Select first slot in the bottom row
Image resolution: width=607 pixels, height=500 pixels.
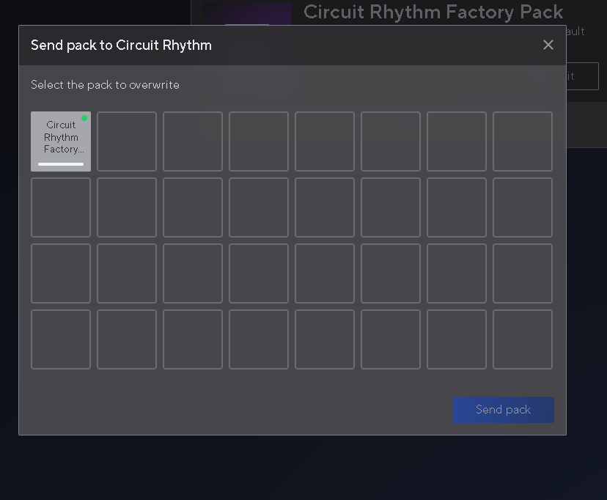(x=61, y=339)
